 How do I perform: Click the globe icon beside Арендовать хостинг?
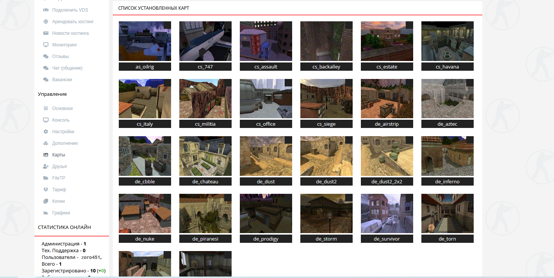point(46,22)
